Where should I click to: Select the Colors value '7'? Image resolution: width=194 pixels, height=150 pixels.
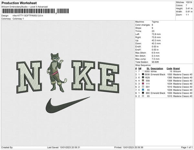[186, 5]
